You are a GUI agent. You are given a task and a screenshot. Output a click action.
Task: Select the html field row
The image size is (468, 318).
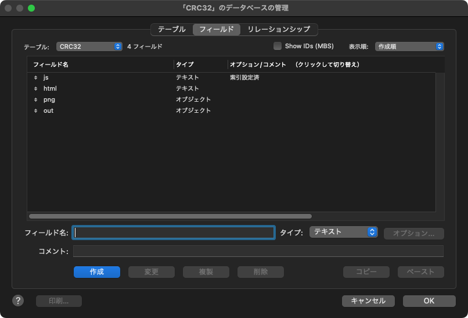tap(231, 89)
